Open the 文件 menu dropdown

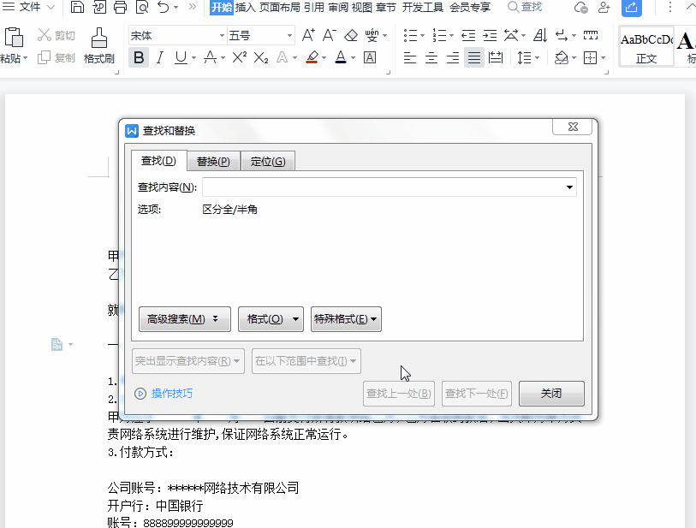tap(29, 7)
